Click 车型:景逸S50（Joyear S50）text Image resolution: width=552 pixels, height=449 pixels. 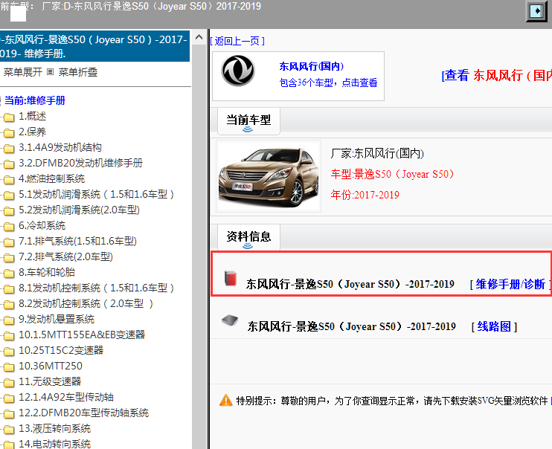[x=392, y=174]
